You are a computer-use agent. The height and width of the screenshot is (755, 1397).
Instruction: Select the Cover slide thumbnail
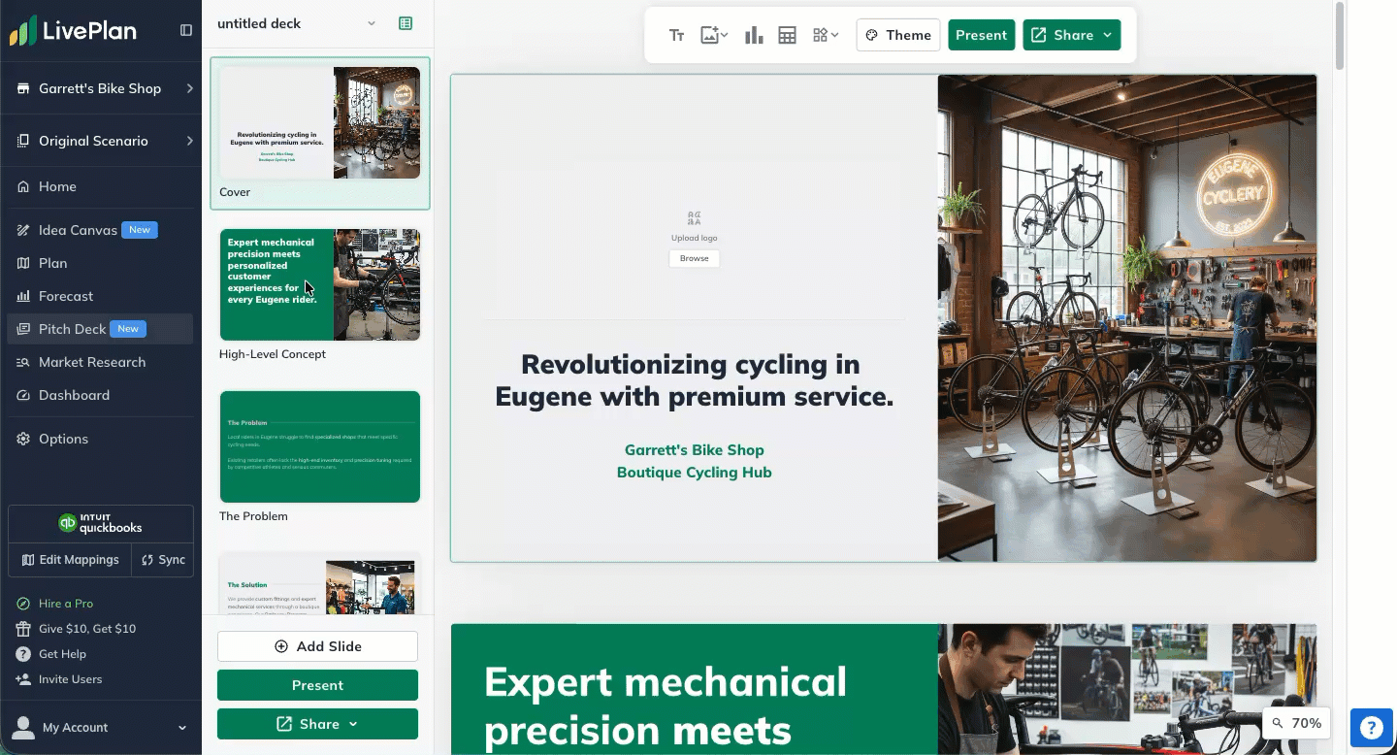(320, 122)
